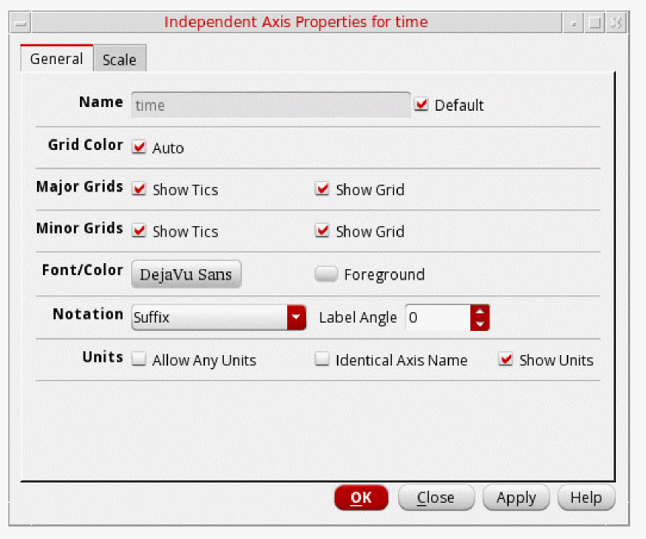Disable Major Grids Show Tics
This screenshot has width=646, height=539.
139,189
